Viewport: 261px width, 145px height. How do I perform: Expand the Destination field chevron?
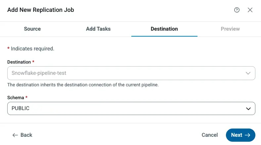coord(248,73)
